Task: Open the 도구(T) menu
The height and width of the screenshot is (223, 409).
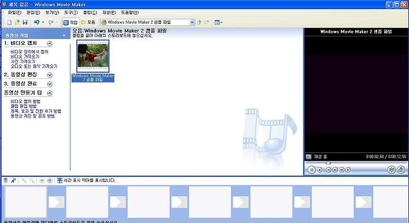Action: 71,13
